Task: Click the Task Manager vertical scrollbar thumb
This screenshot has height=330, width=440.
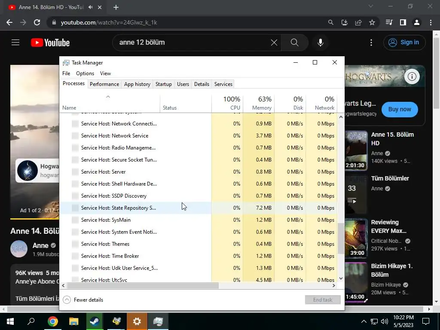Action: [341, 238]
